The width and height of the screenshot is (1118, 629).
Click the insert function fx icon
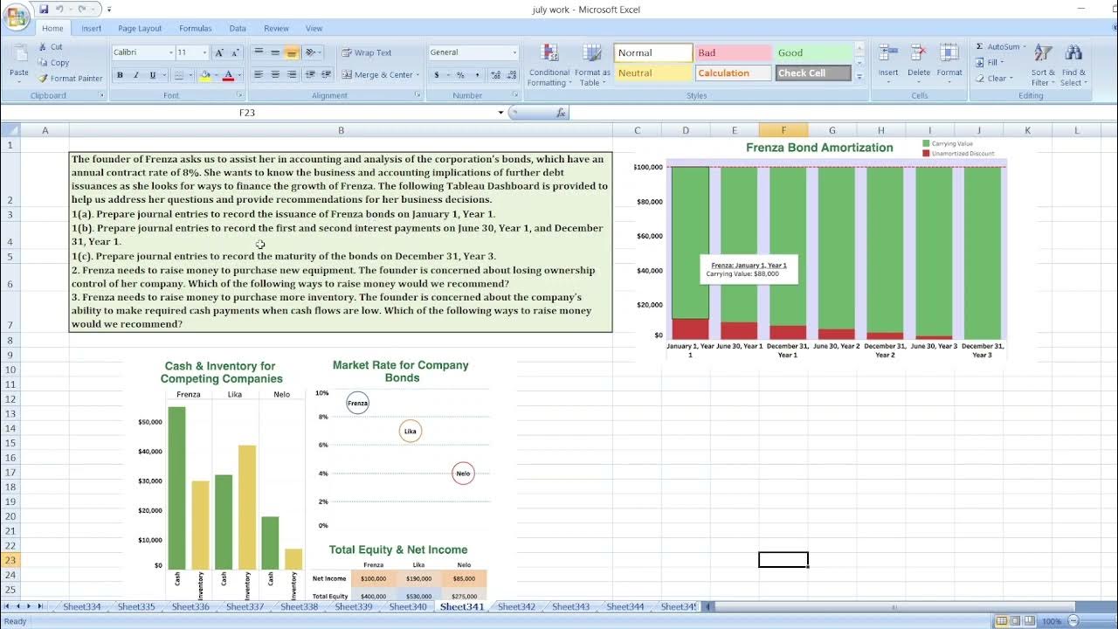click(560, 113)
